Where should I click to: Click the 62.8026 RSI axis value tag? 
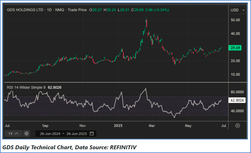[x=237, y=100]
